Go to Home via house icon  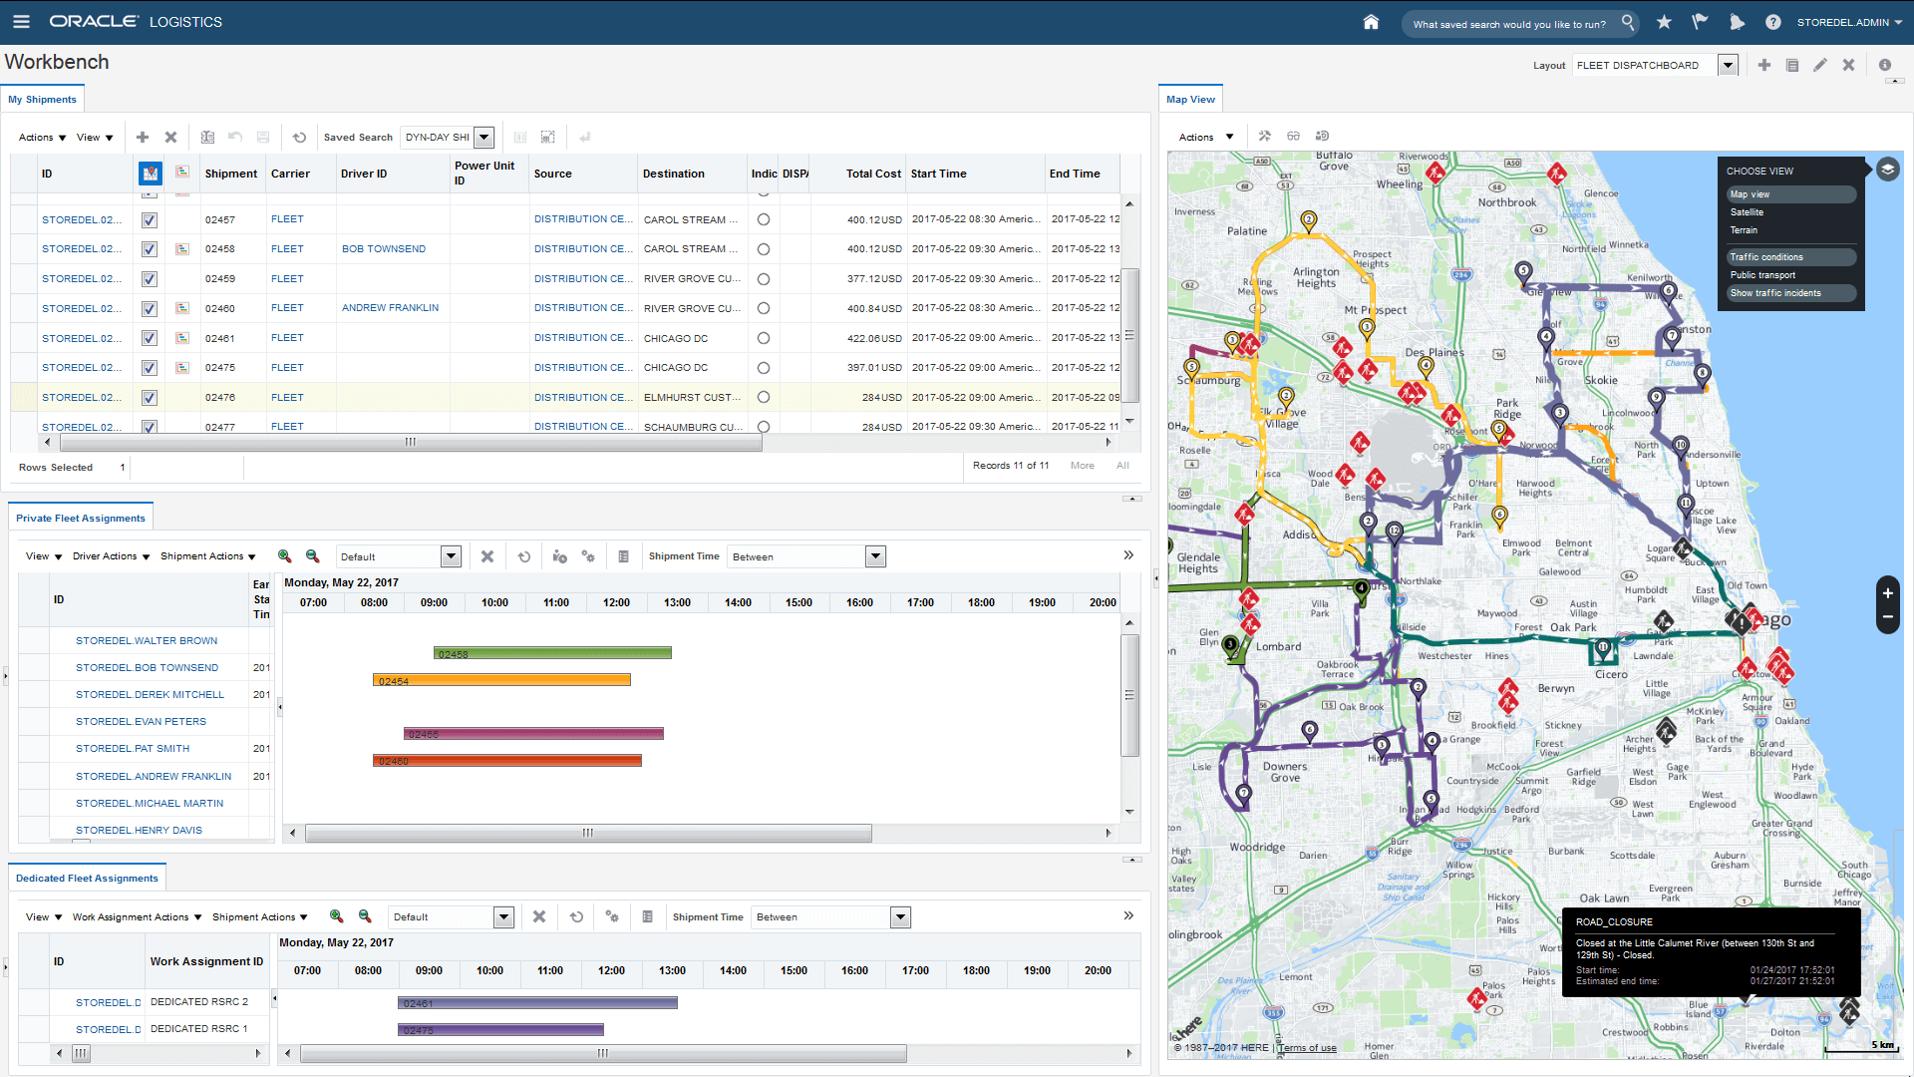click(x=1371, y=22)
